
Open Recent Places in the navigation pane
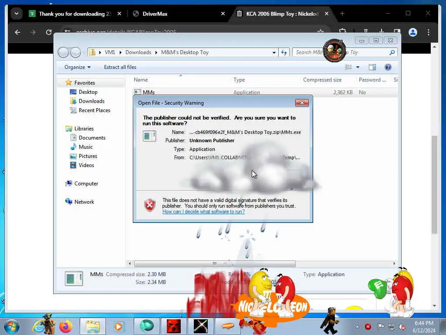tap(94, 110)
